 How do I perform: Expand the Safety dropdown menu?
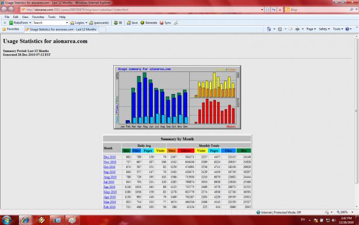[324, 29]
